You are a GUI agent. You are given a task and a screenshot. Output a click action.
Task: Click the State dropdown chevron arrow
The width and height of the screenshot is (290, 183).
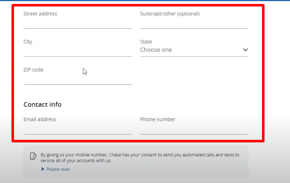(x=245, y=50)
